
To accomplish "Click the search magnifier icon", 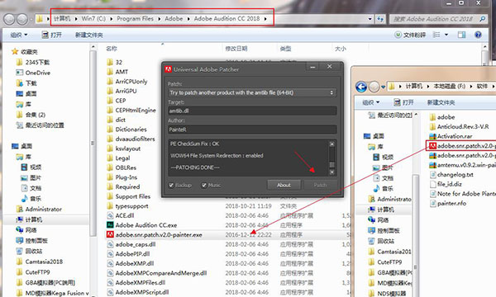I will click(483, 19).
